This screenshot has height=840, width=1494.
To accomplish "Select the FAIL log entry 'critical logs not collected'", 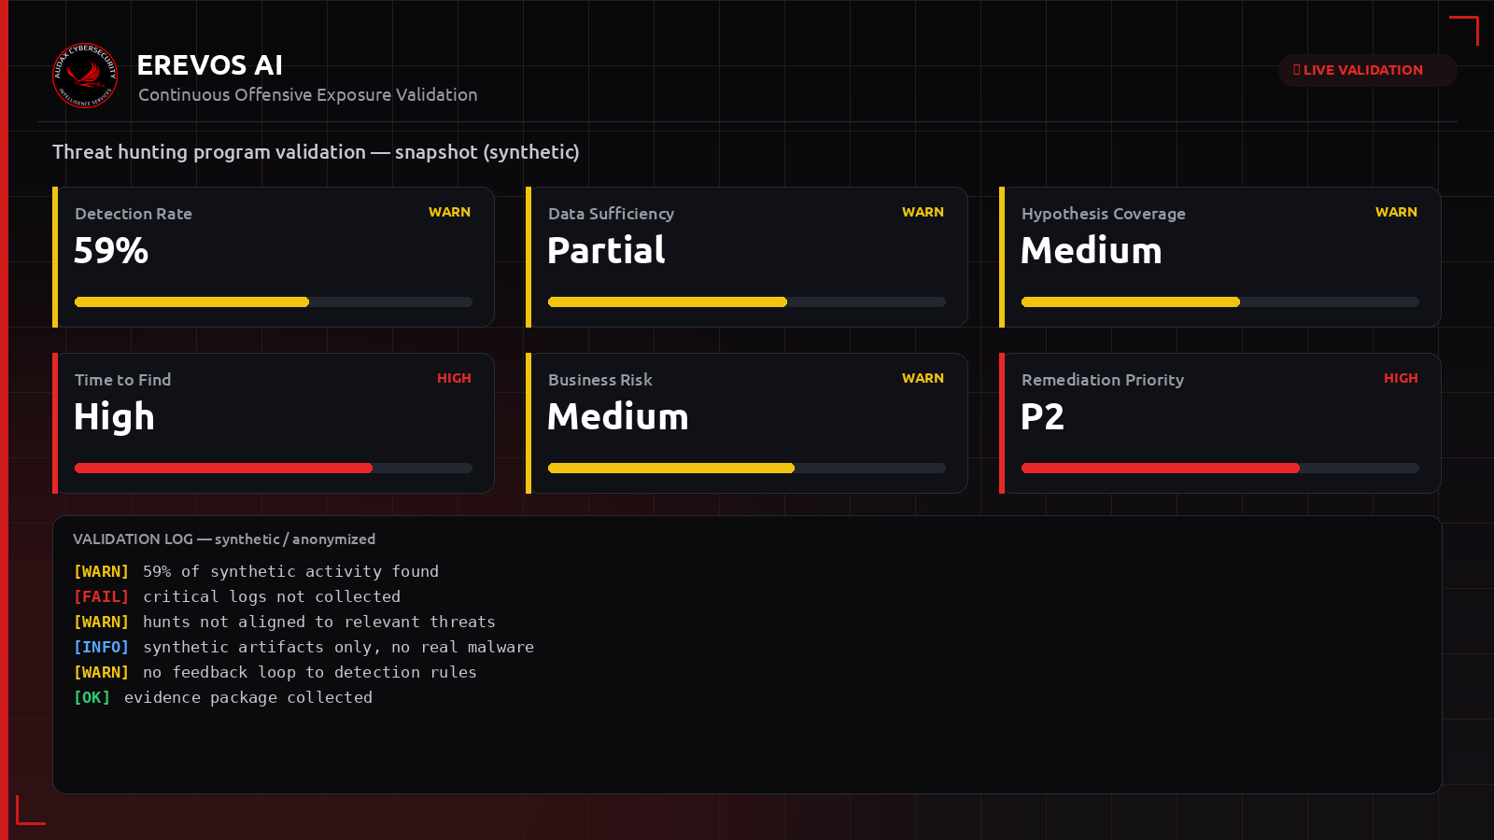I will [237, 596].
